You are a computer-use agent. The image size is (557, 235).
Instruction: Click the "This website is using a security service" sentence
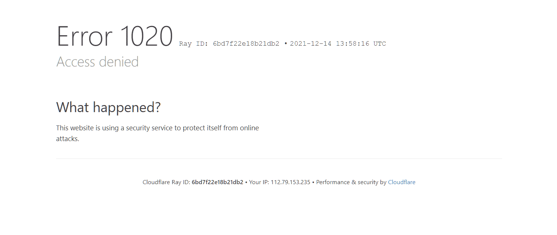pos(157,128)
